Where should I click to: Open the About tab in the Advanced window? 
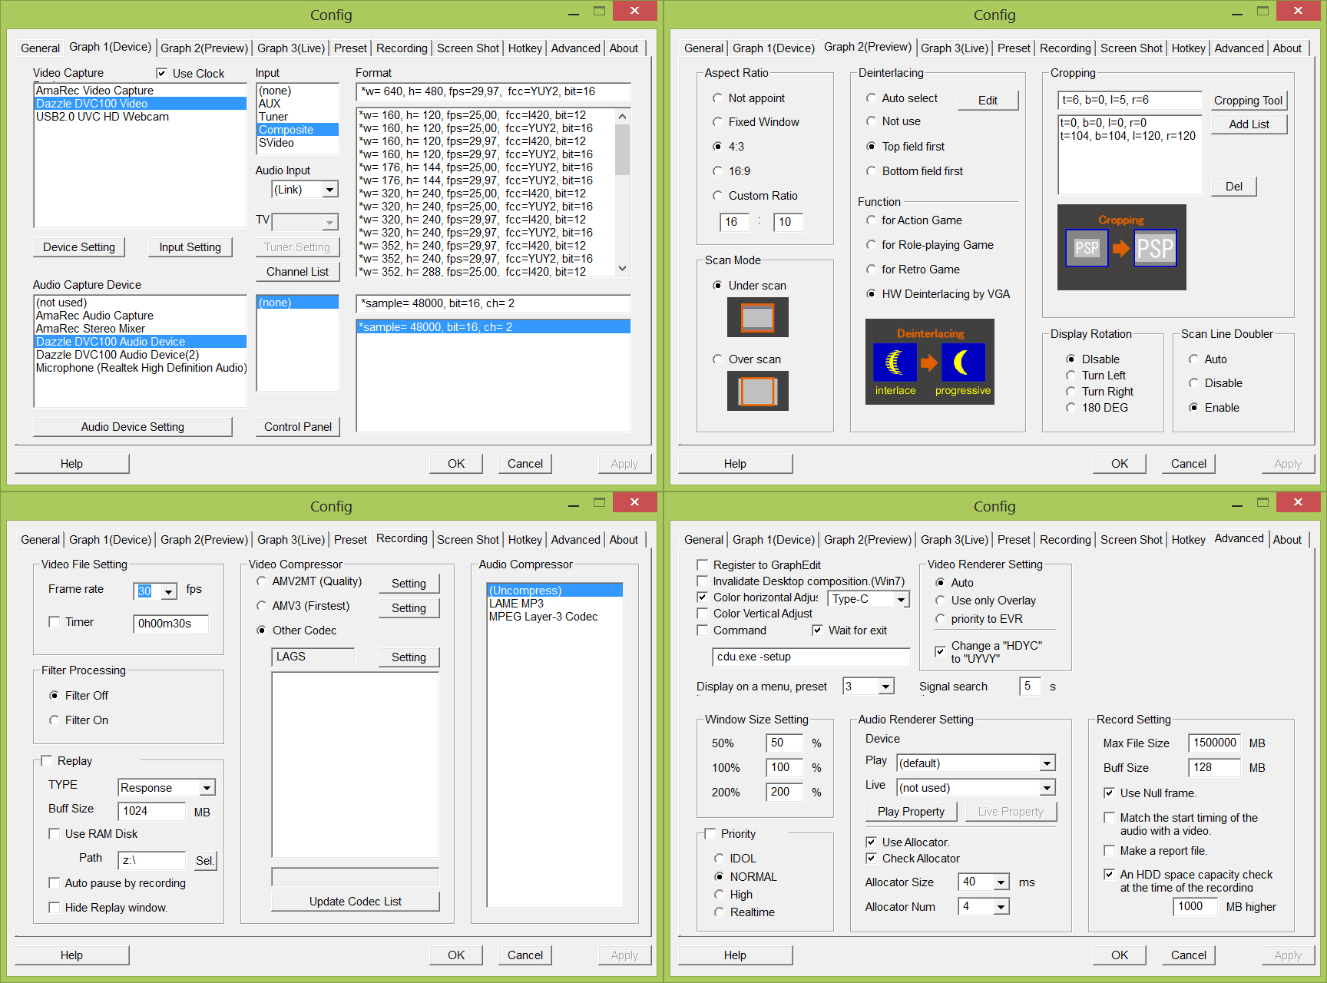click(x=1286, y=540)
